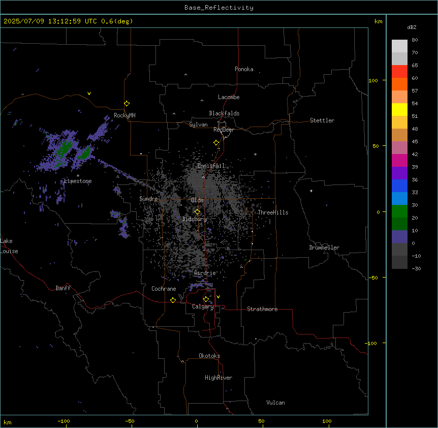Click the Sundre town label
438x428 pixels.
pyautogui.click(x=148, y=199)
